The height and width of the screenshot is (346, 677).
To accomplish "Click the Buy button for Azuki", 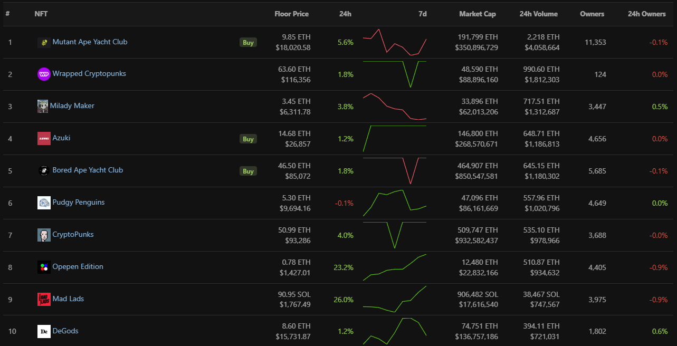I will tap(248, 139).
